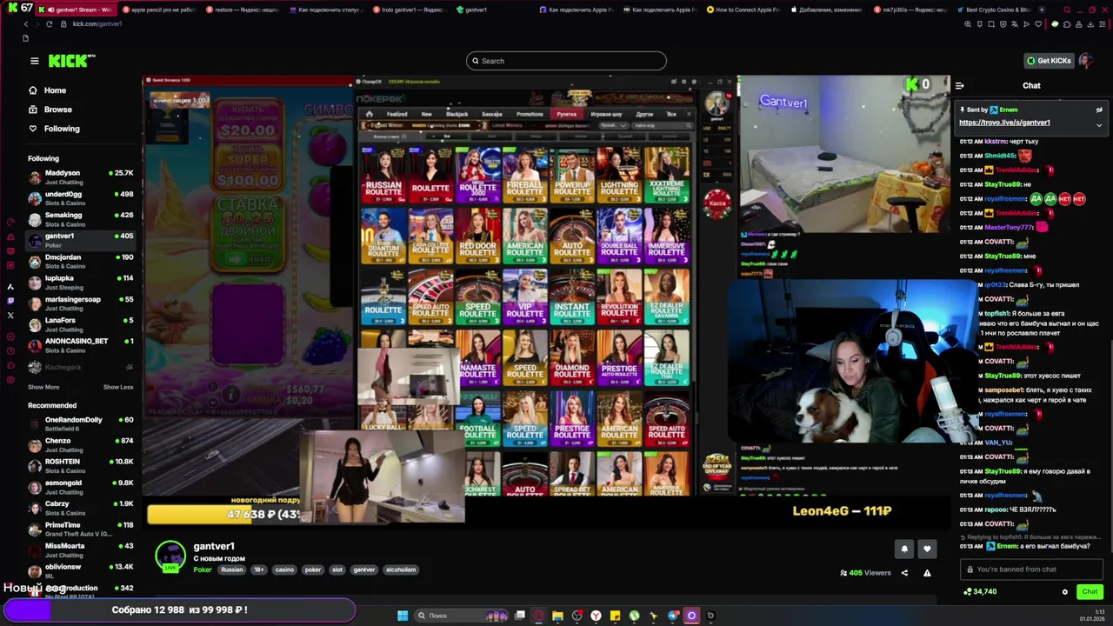Focus the Kick Search field
The image size is (1113, 626).
(566, 61)
